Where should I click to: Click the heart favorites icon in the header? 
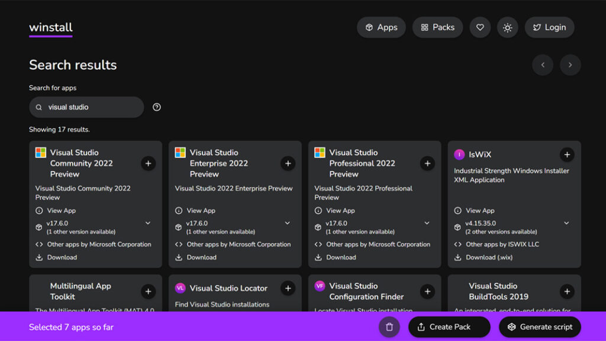coord(479,27)
